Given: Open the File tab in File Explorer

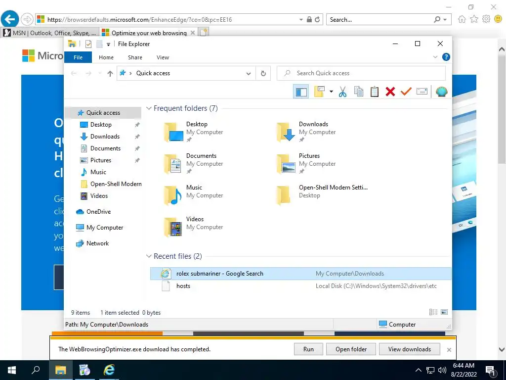Looking at the screenshot, I should [78, 57].
